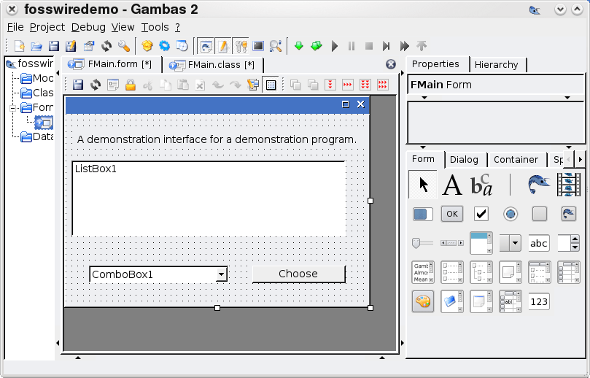The image size is (590, 378).
Task: Click the Paste clipboard icon in form toolbar
Action: pos(183,85)
